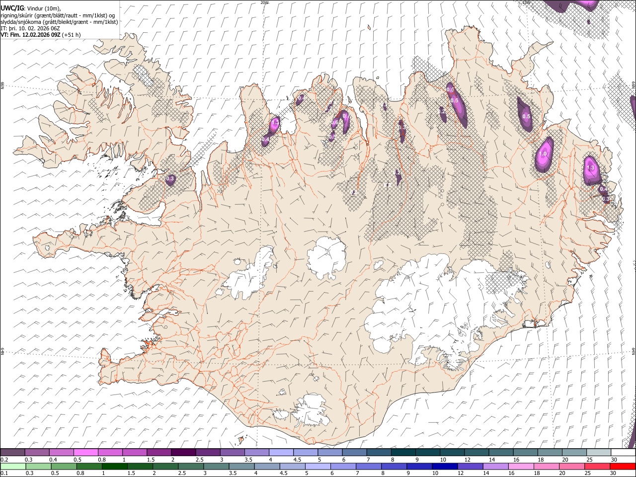Select the pale grey 25 swatch, top legend row
The height and width of the screenshot is (477, 636).
click(599, 453)
